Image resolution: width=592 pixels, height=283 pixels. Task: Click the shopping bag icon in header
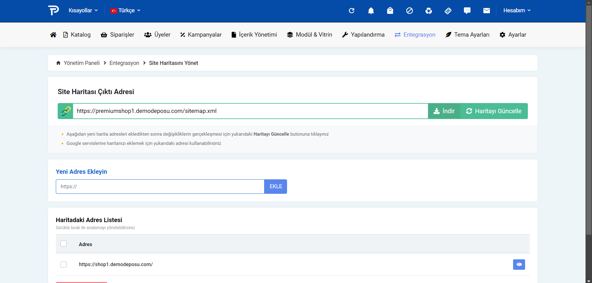click(x=390, y=11)
